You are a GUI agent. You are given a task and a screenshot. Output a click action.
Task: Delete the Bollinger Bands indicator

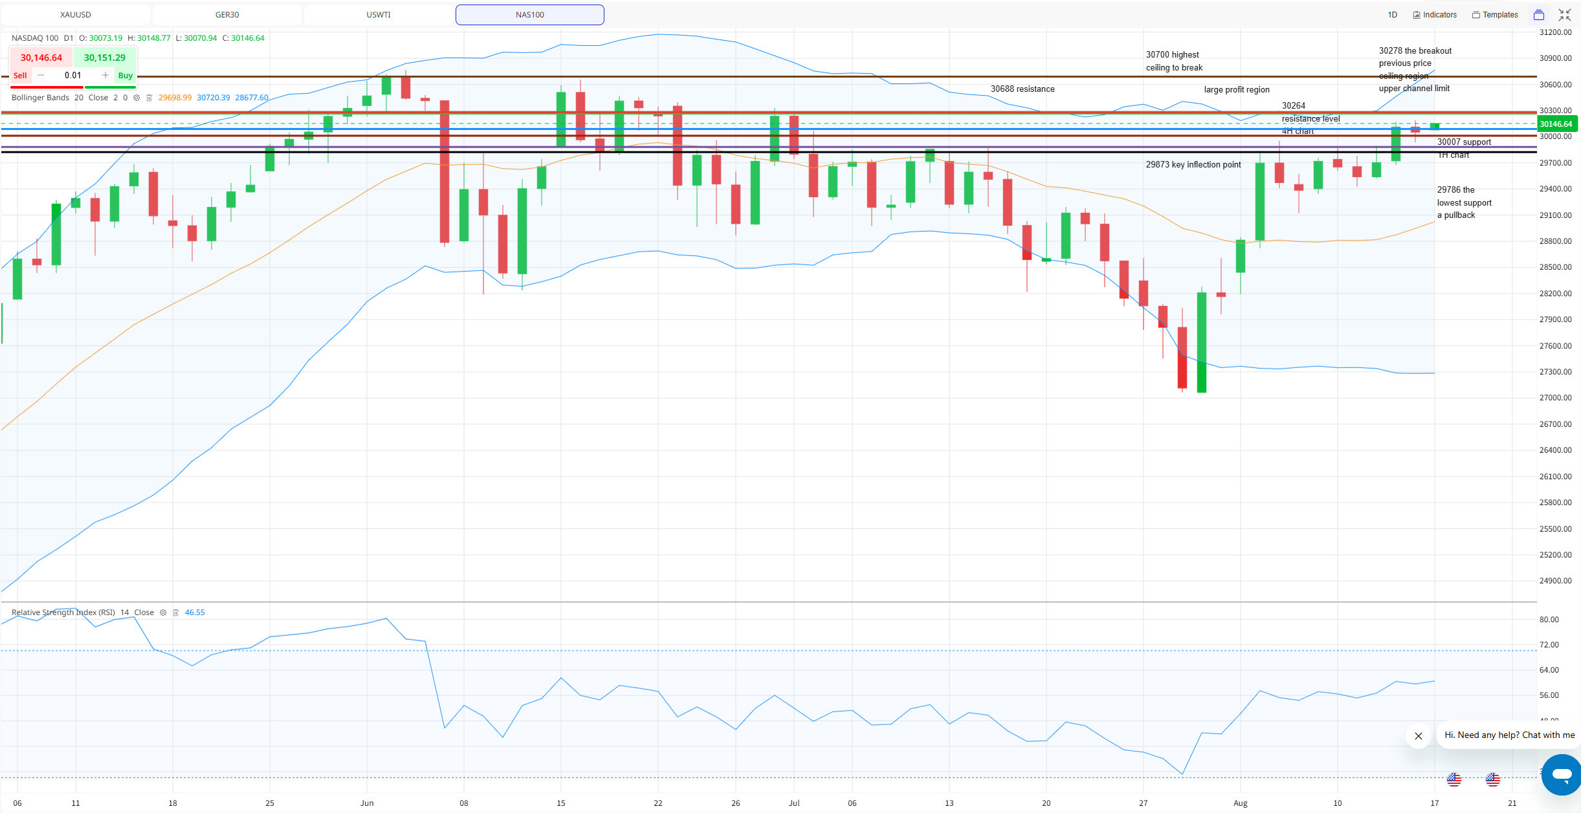pos(149,98)
